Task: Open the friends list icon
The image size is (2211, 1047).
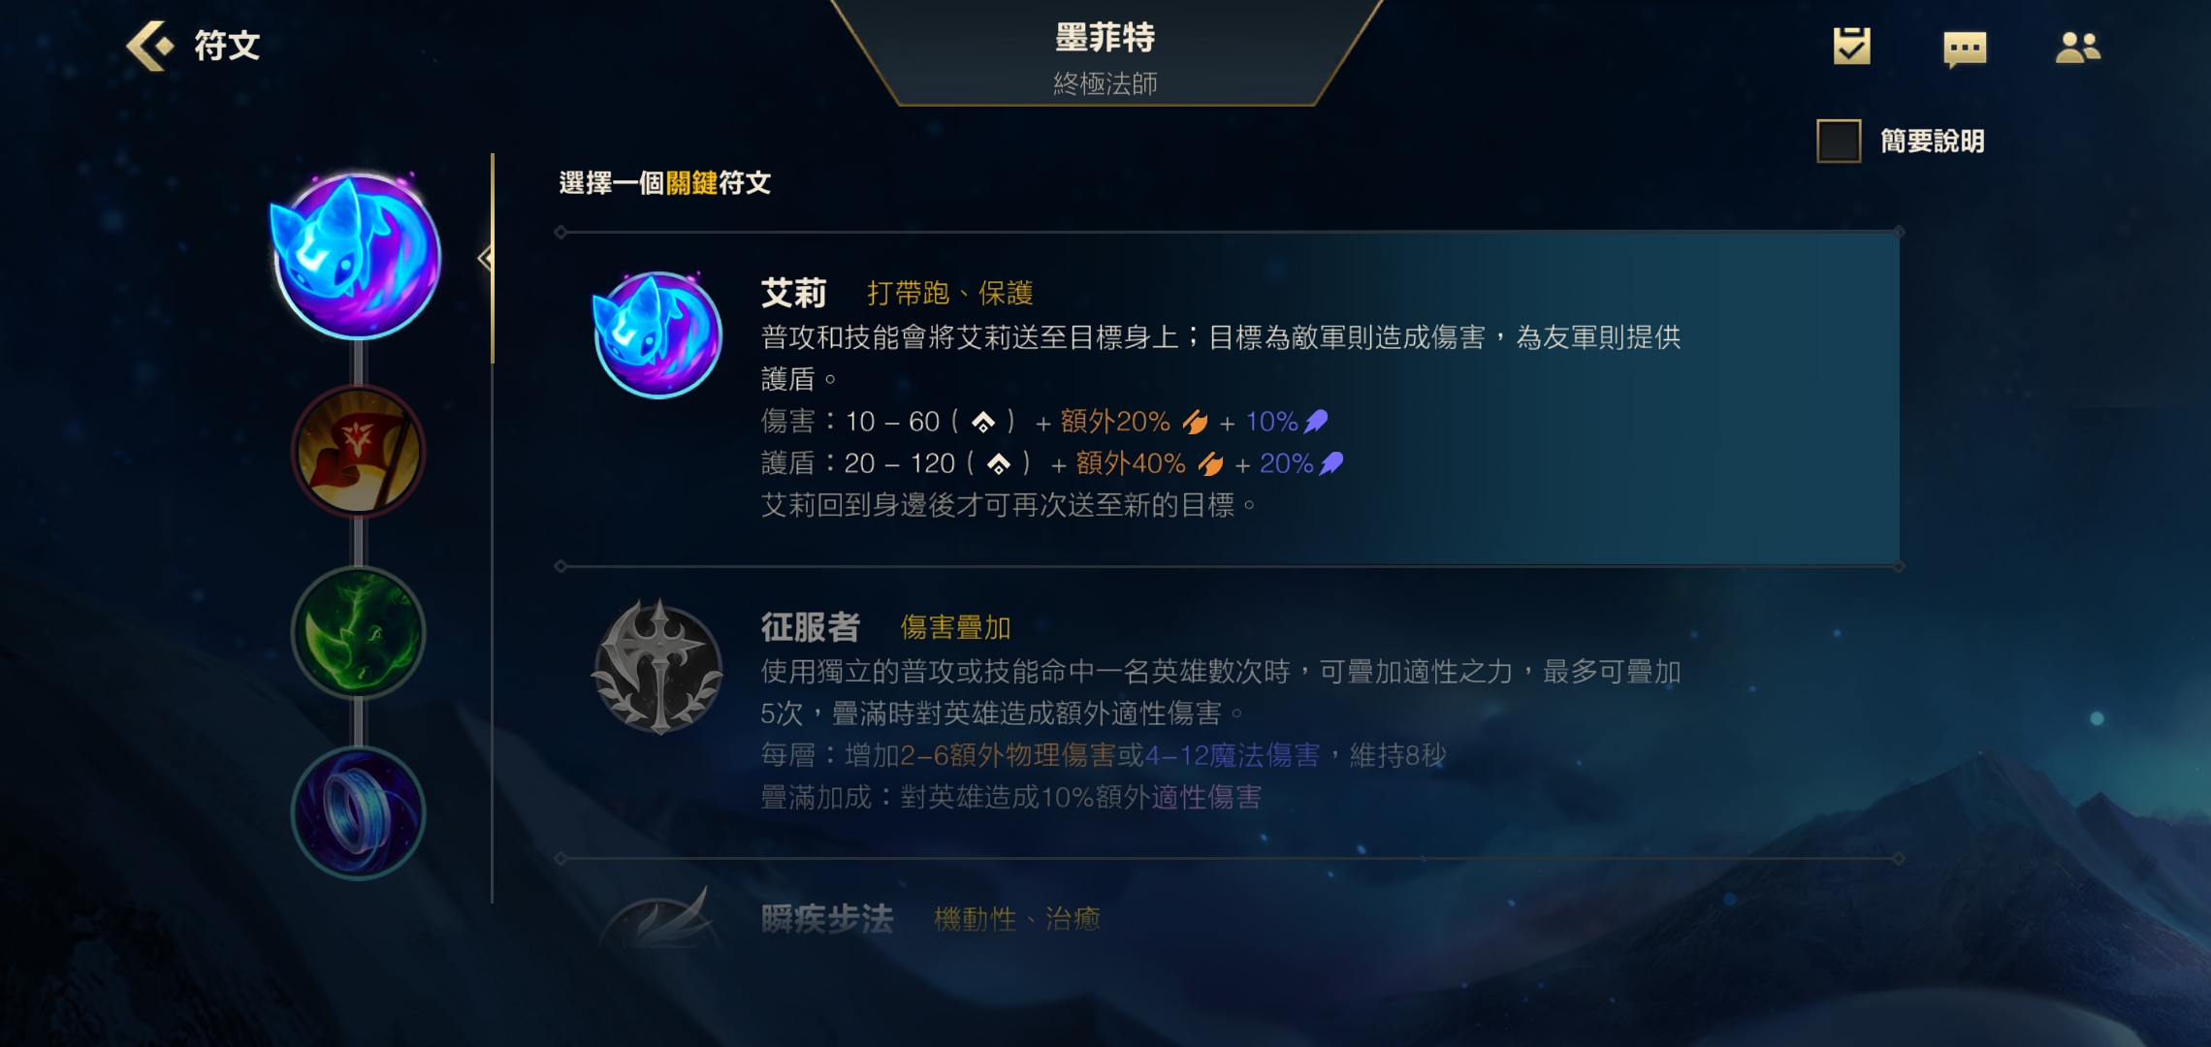Action: click(x=2077, y=48)
